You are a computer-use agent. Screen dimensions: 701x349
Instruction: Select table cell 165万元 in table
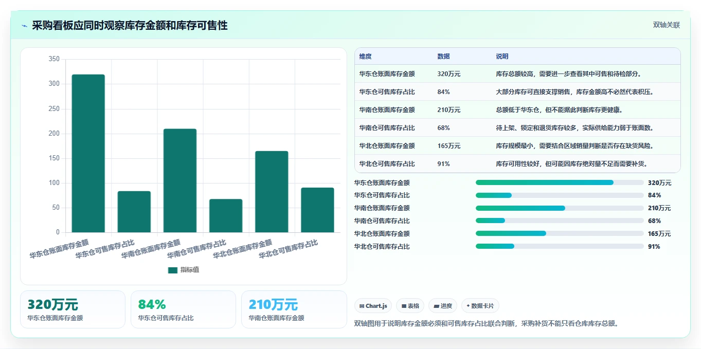[449, 146]
